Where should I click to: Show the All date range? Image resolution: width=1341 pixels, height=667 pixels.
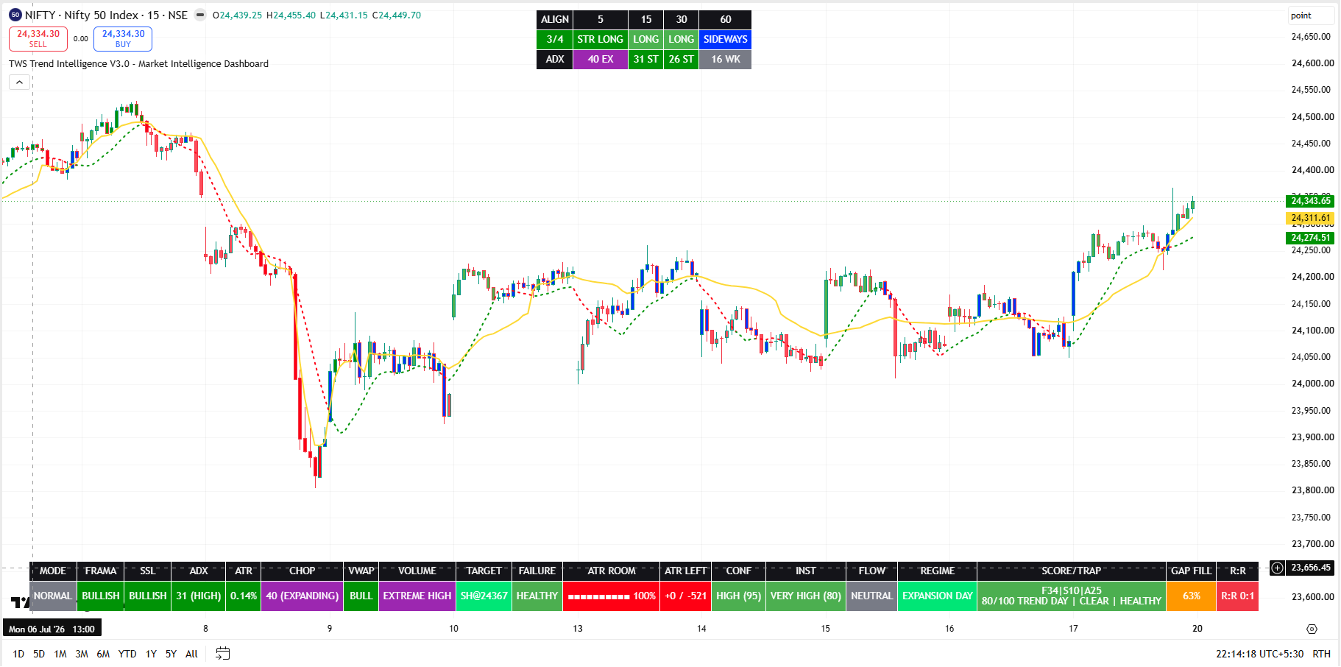point(191,654)
